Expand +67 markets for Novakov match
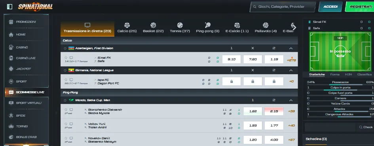This screenshot has width=374, height=146. click(x=291, y=140)
